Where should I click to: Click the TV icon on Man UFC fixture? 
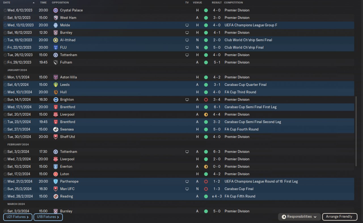tap(187, 189)
